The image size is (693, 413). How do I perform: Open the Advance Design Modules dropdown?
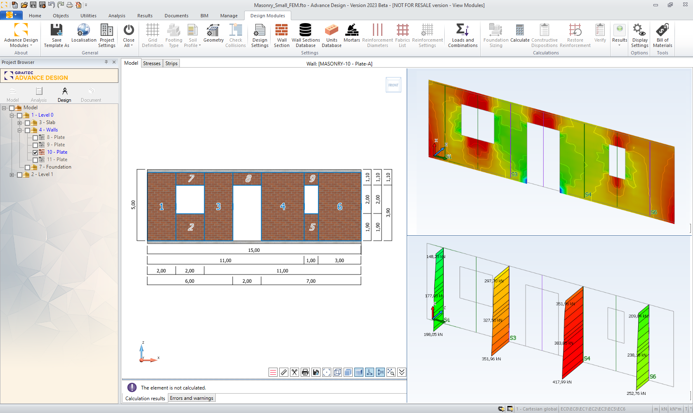pos(21,35)
